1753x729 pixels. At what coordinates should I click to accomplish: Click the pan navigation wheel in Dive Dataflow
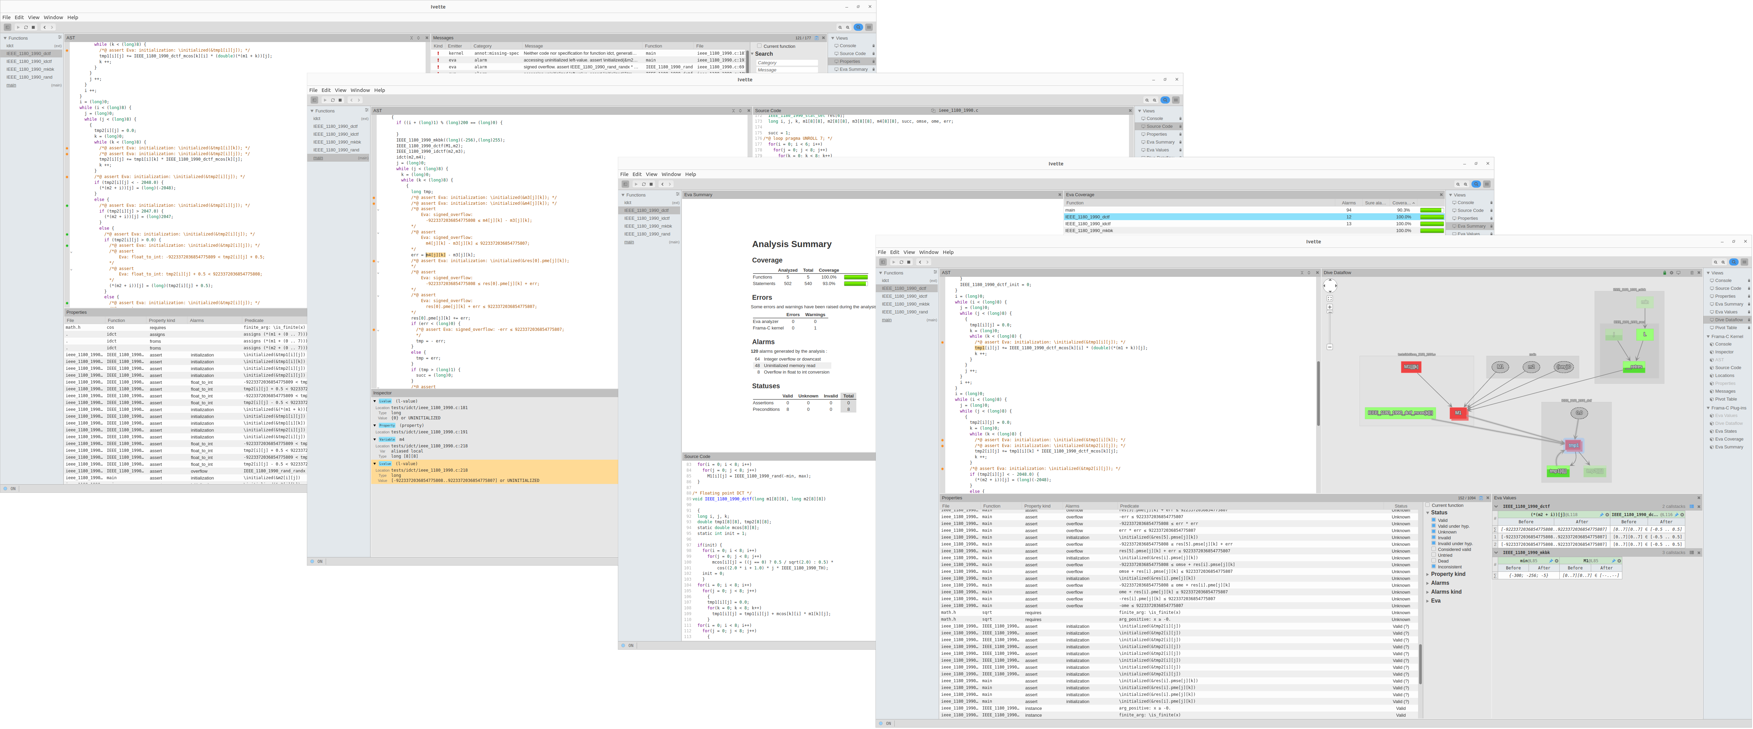tap(1330, 286)
